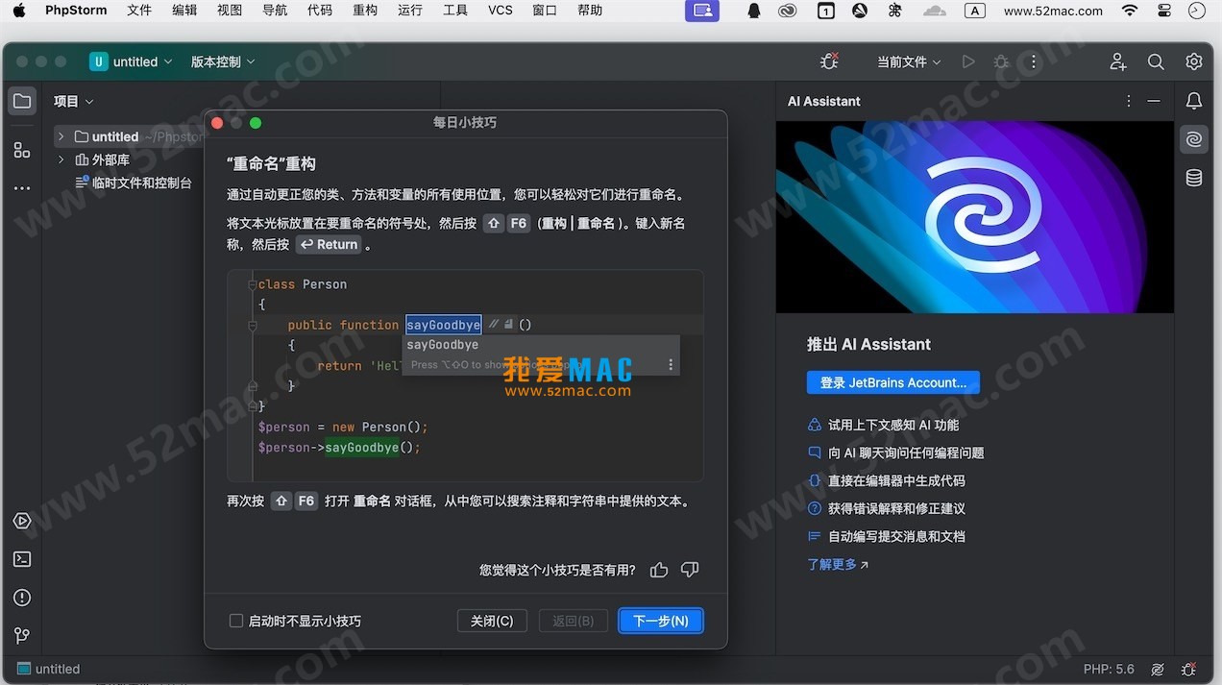Click the debug bug icon in status bar
This screenshot has width=1222, height=685.
(x=1189, y=669)
